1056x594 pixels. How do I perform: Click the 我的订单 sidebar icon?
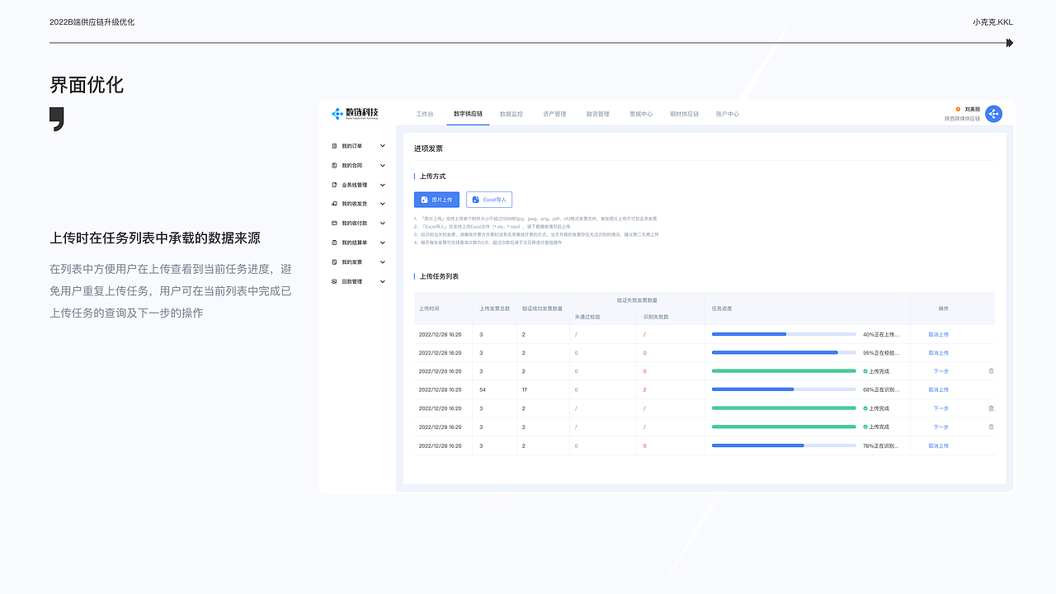[334, 146]
